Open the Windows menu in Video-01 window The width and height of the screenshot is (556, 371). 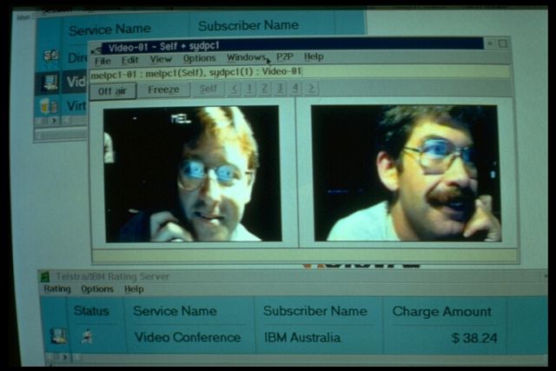pos(246,57)
